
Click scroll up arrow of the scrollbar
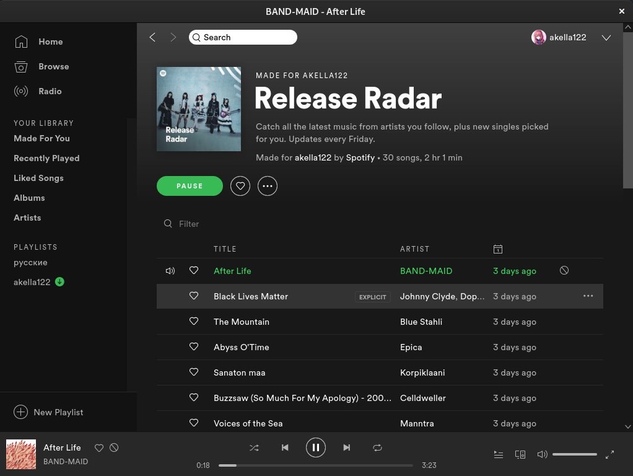click(x=628, y=27)
